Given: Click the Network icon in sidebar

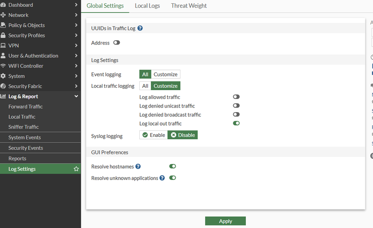Looking at the screenshot, I should [x=3, y=15].
